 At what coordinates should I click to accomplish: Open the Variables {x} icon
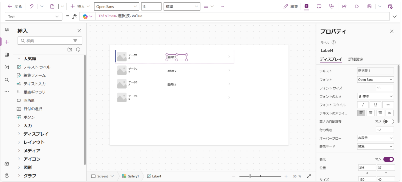tap(7, 67)
